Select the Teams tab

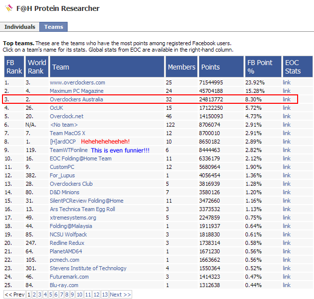54,27
